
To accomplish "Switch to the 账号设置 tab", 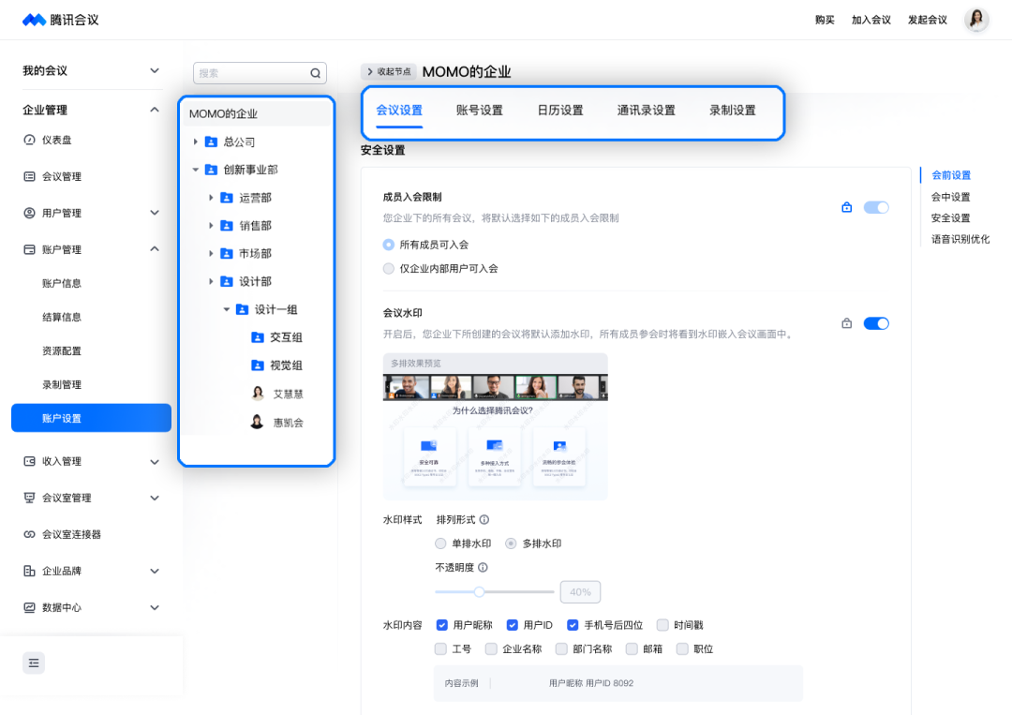I will pos(480,111).
